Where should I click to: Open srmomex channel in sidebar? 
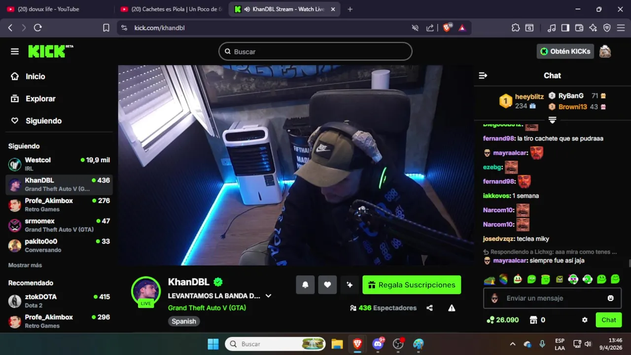[x=59, y=225]
